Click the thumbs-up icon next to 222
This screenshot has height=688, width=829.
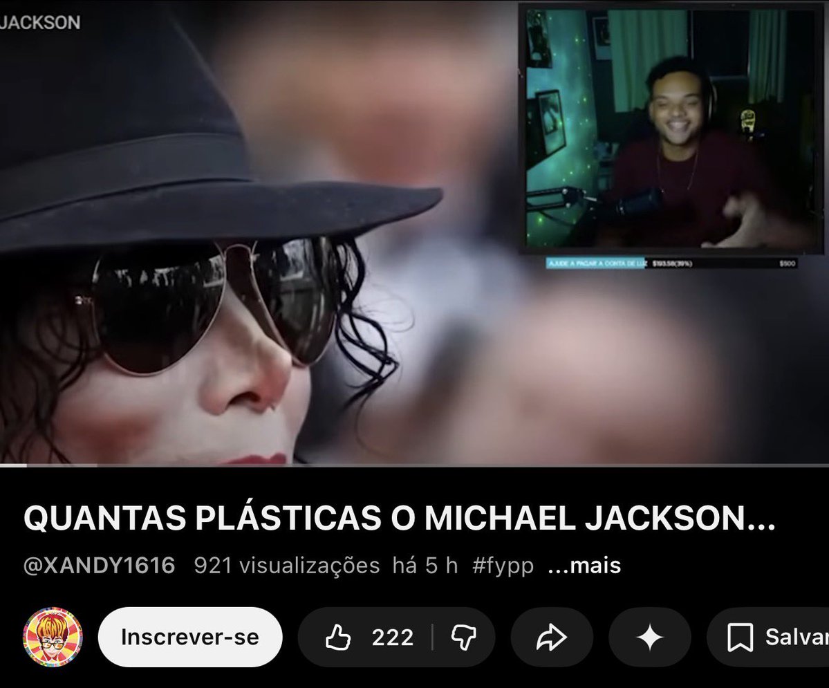[338, 637]
